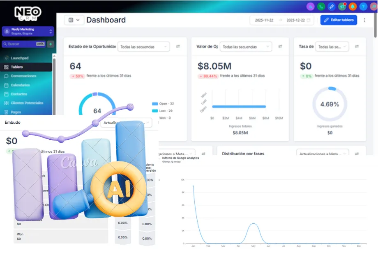Open the green phone dialer icon

321,7
